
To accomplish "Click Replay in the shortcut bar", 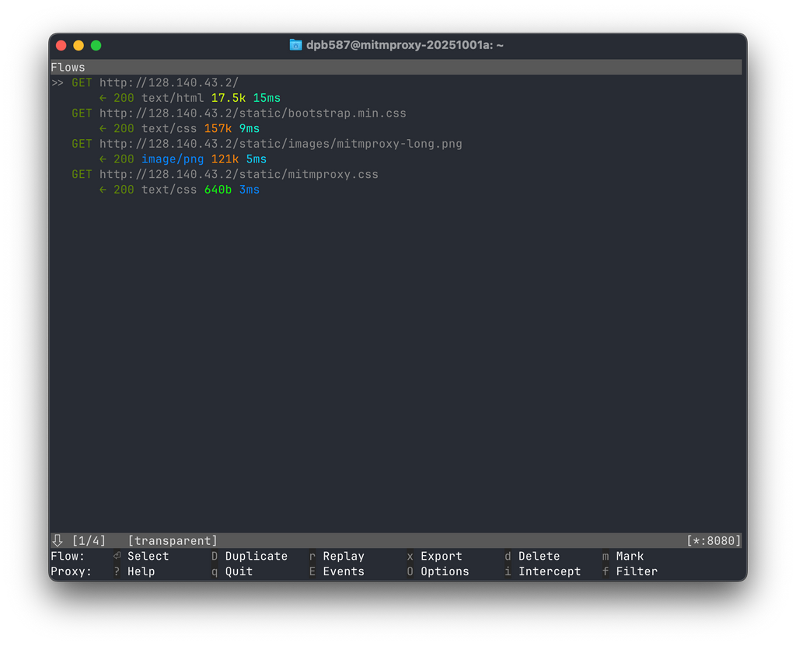I will click(343, 556).
